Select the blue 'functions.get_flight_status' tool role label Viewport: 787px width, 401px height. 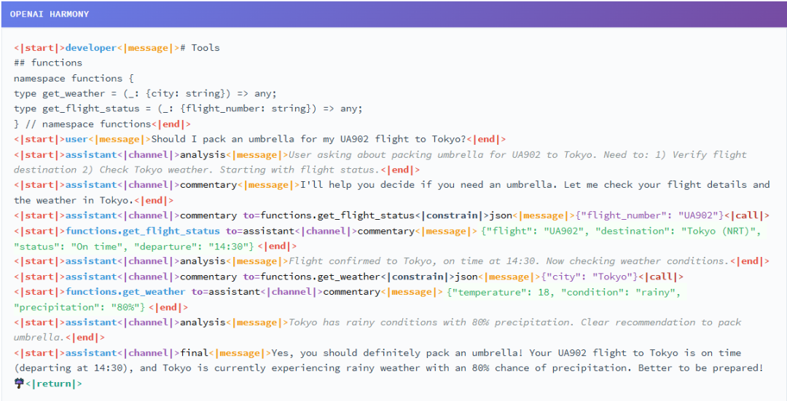(x=143, y=231)
